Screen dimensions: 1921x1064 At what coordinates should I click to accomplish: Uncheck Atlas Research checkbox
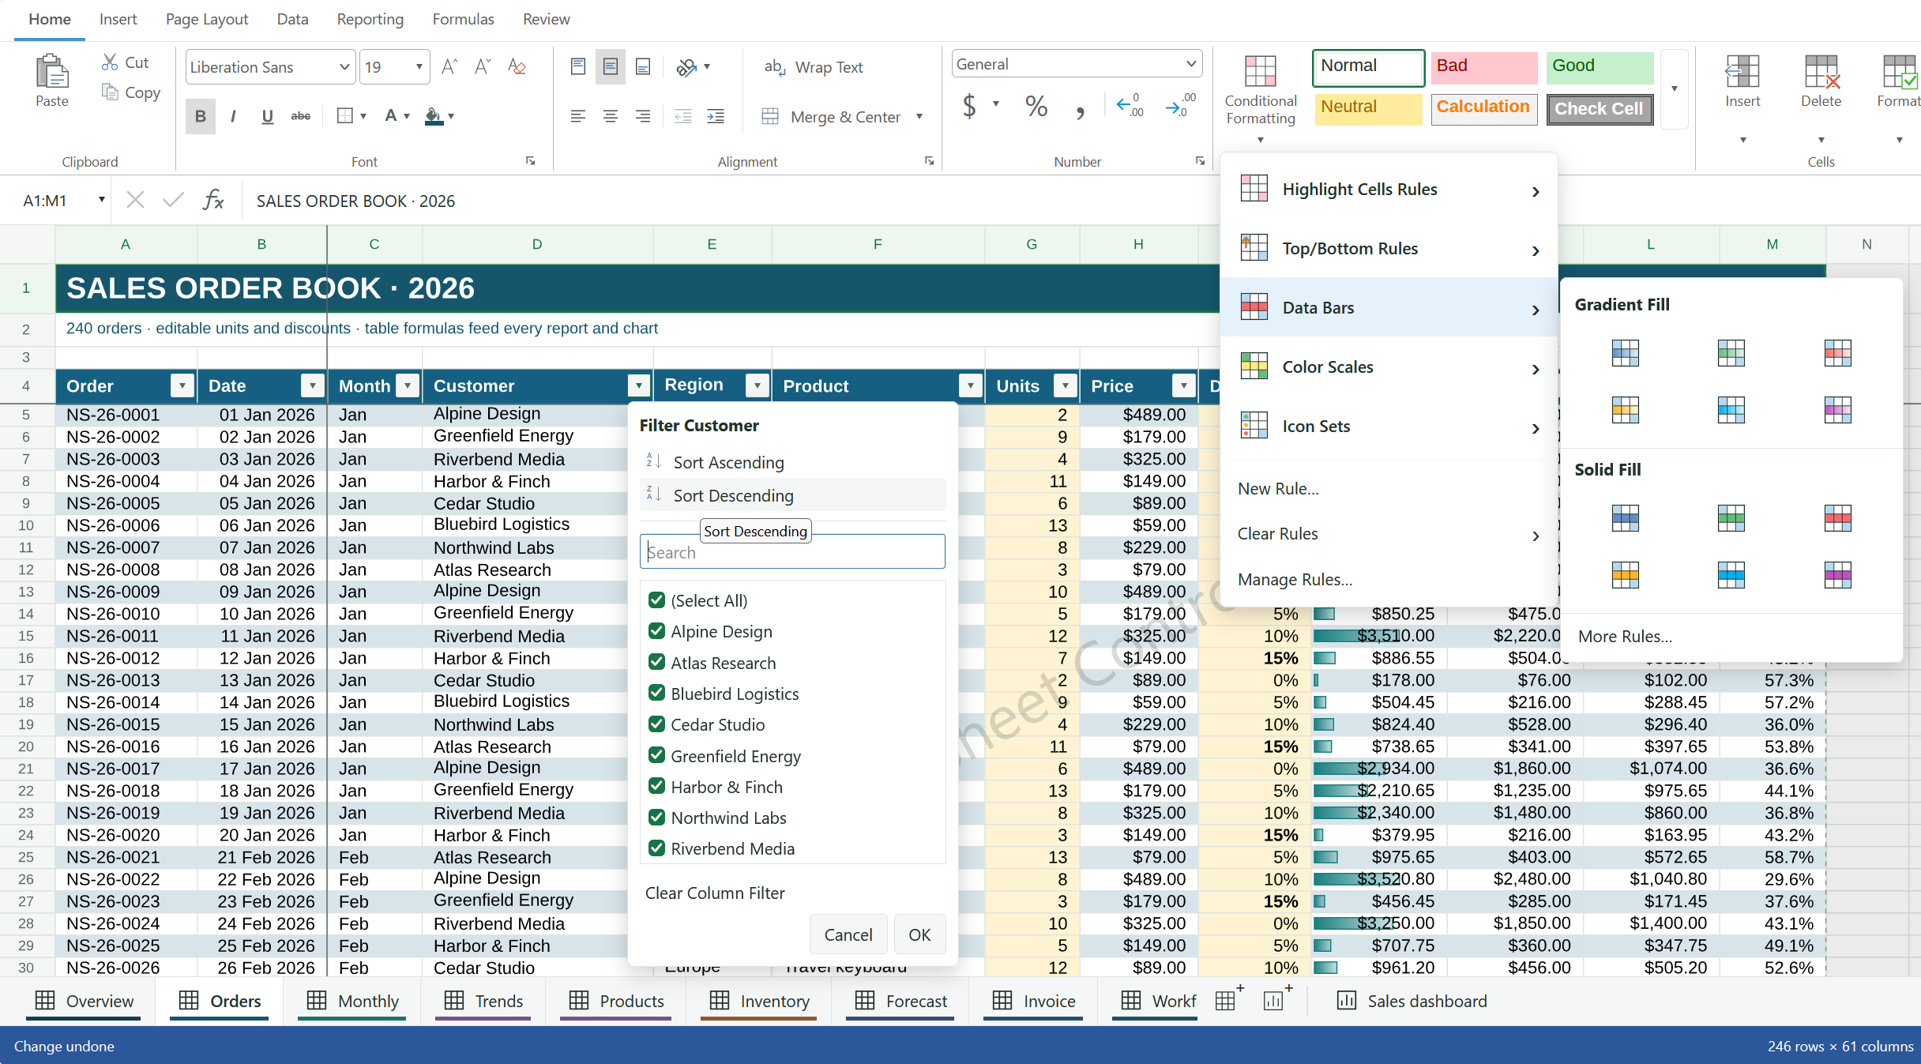[x=656, y=662]
